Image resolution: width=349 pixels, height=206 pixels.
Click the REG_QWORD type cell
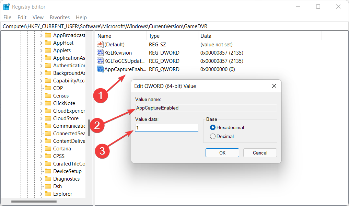tap(164, 69)
